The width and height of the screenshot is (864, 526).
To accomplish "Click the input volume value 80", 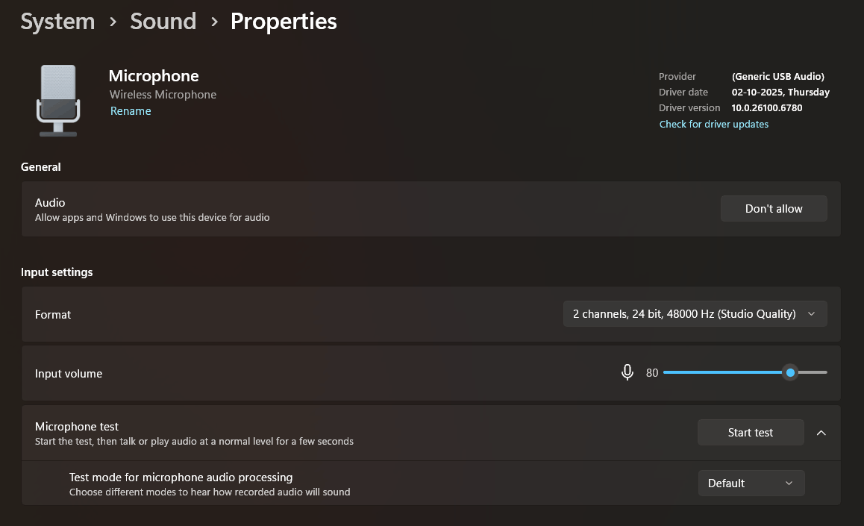I will point(651,373).
